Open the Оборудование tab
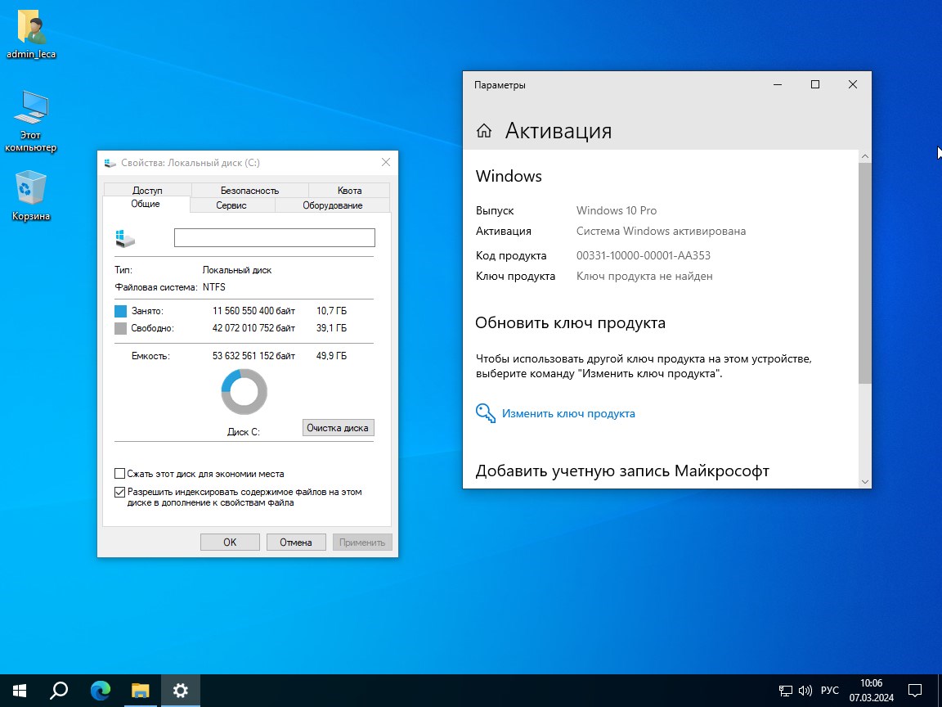The image size is (942, 707). pyautogui.click(x=332, y=205)
